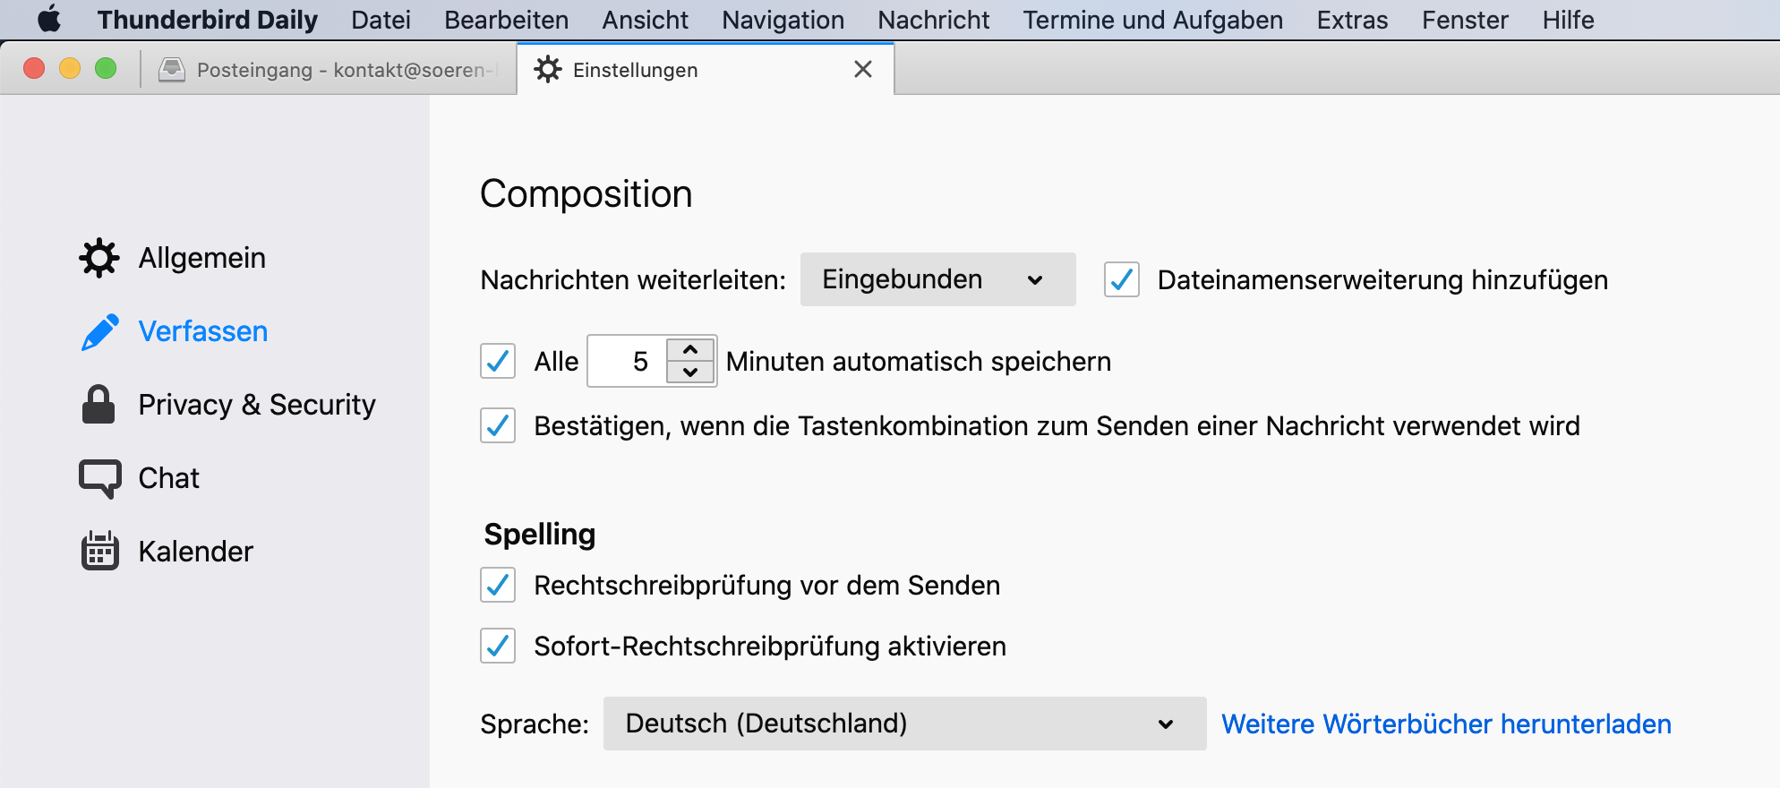The width and height of the screenshot is (1780, 788).
Task: Click the Allgemein gear icon
Action: 98,258
